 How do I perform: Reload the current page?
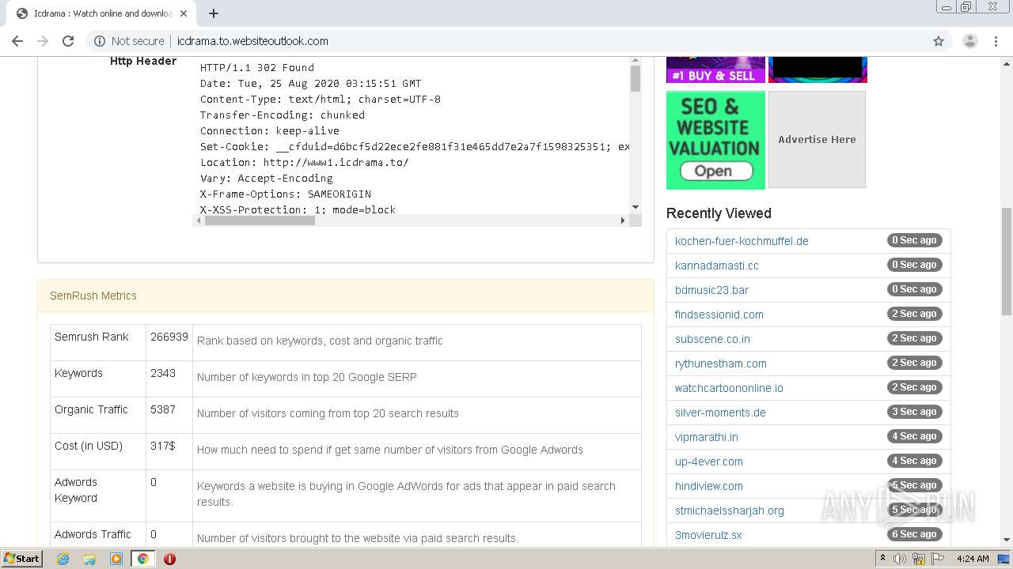(x=68, y=41)
